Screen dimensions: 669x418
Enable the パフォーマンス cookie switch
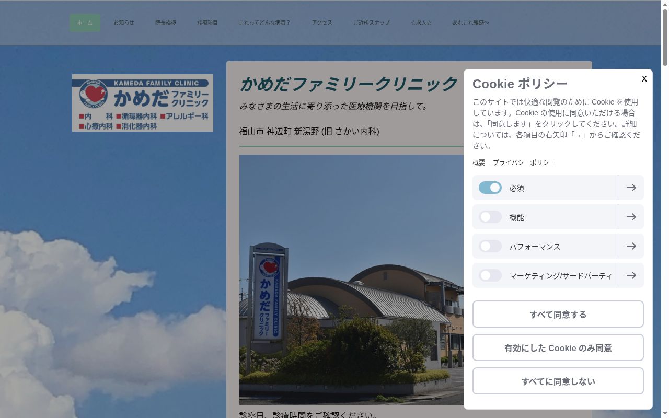tap(490, 246)
